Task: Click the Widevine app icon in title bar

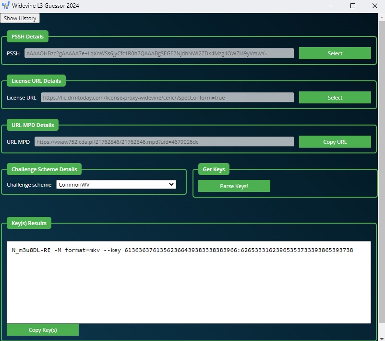Action: point(5,5)
